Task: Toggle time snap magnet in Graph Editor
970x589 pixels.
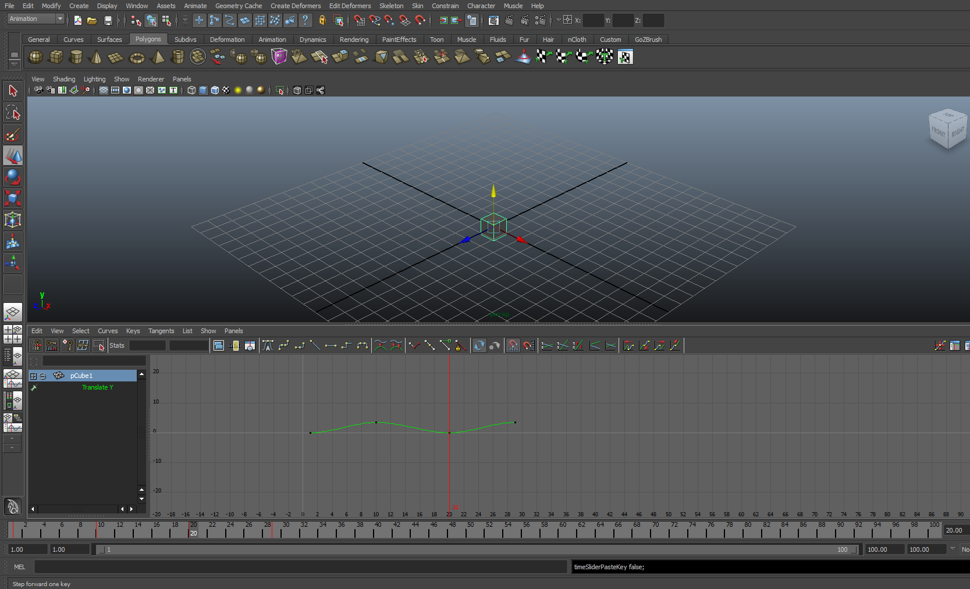Action: pos(513,345)
